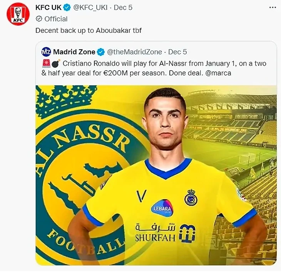Click the Official label text
Screen dimensions: 281x273
[56, 19]
